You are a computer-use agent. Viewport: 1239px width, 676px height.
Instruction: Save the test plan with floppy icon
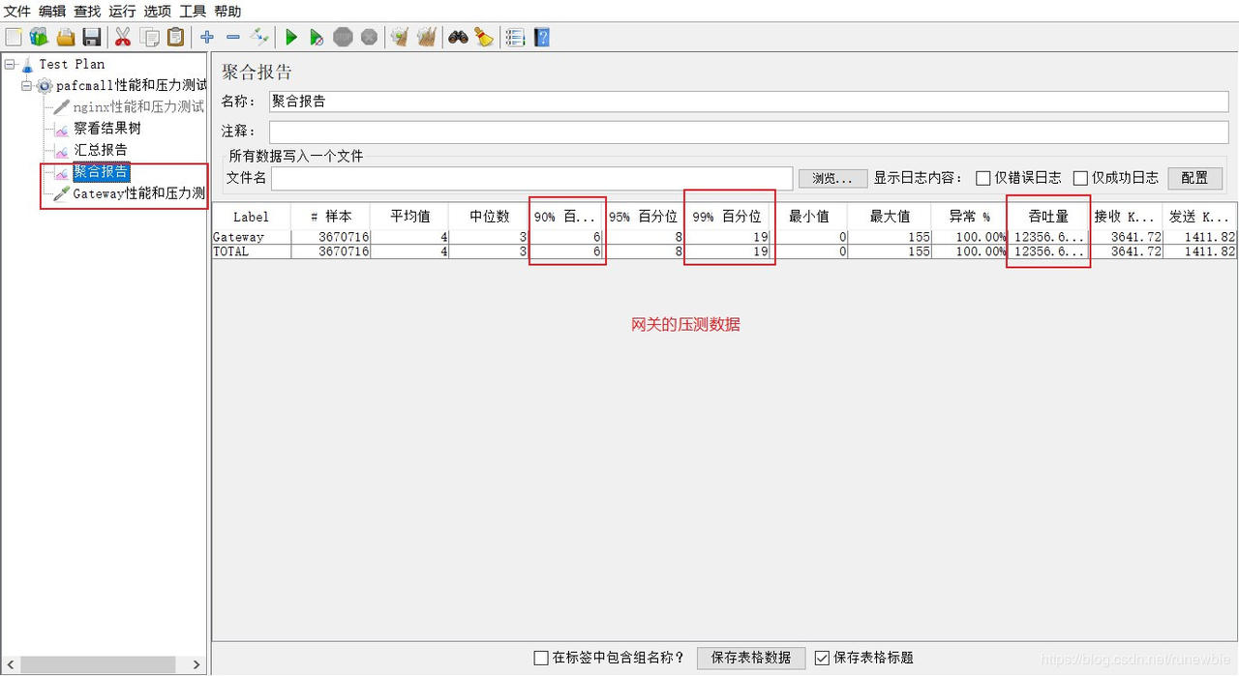click(x=92, y=37)
